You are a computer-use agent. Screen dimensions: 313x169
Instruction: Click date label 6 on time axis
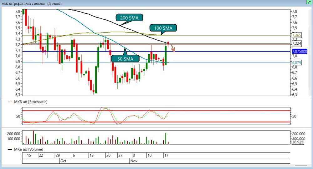74,155
